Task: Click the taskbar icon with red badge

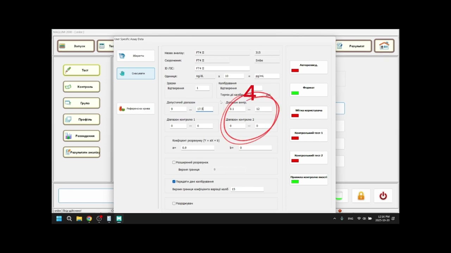Action: 99,219
